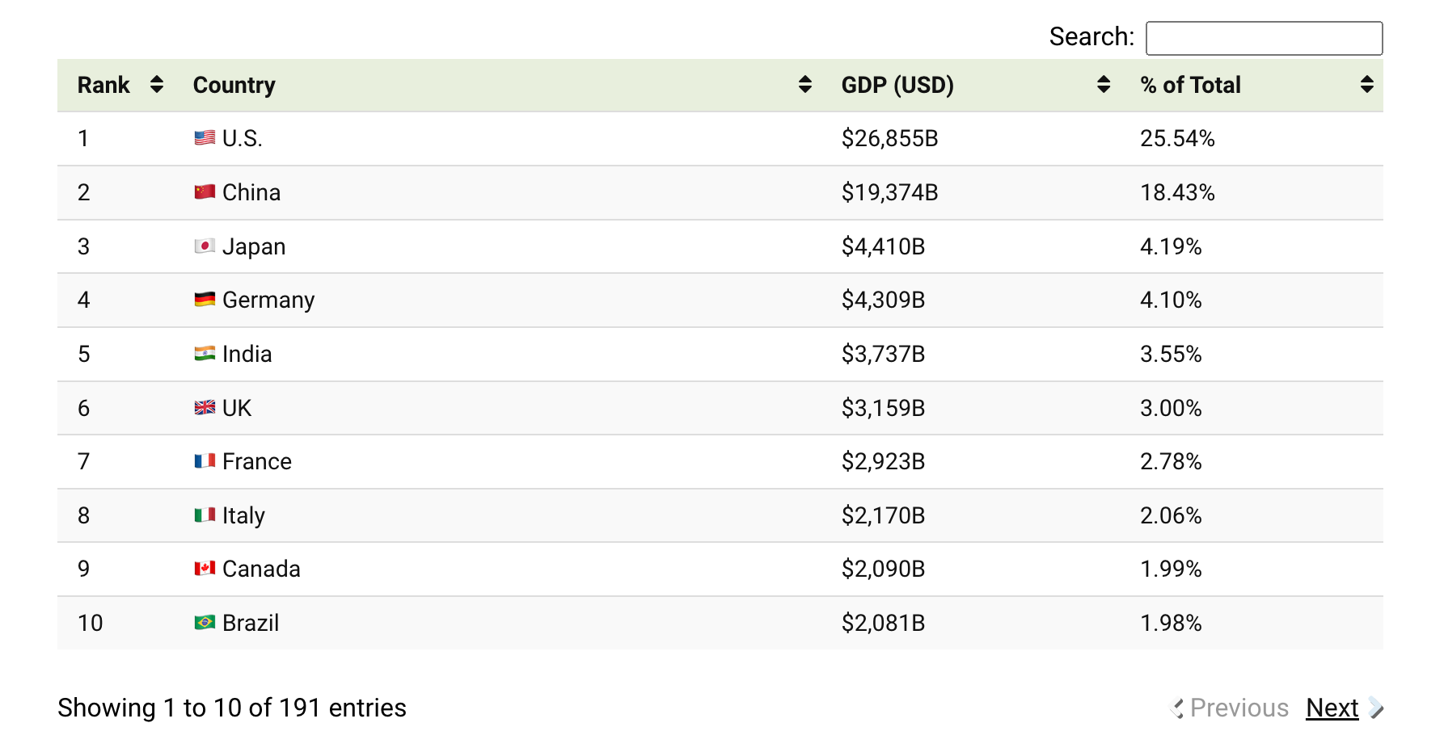Click the China flag icon
The height and width of the screenshot is (748, 1444).
point(205,192)
